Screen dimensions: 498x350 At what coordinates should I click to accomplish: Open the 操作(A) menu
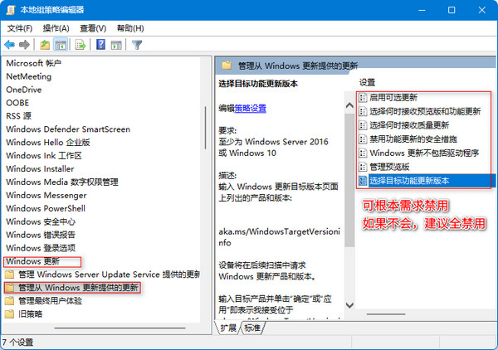[x=56, y=27]
